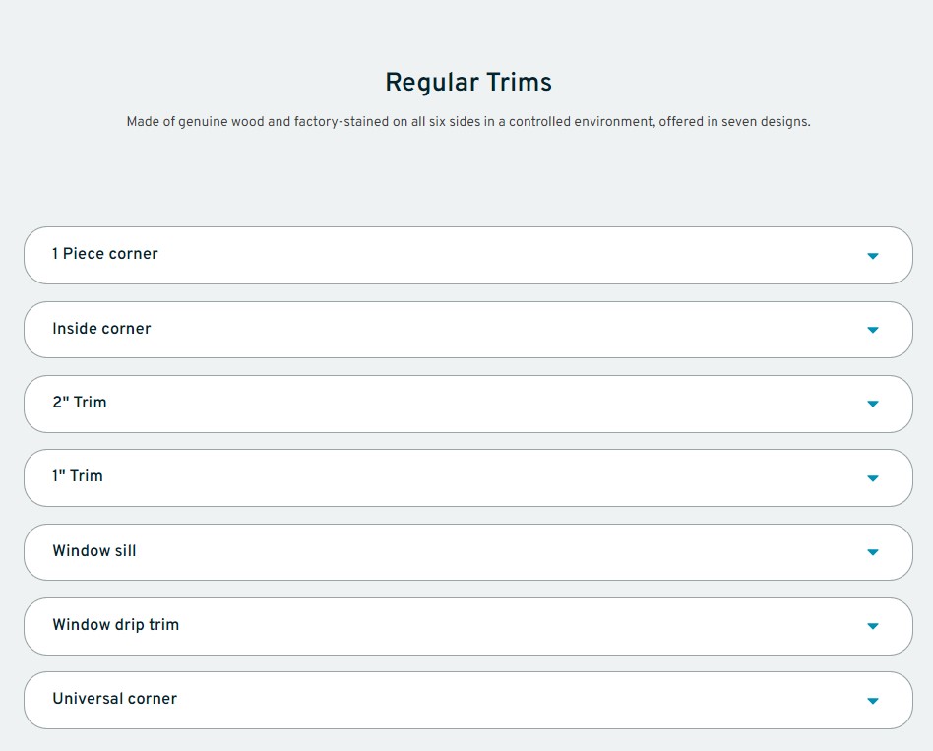The width and height of the screenshot is (933, 751).
Task: Click the middle of the Universal corner panel
Action: 468,700
